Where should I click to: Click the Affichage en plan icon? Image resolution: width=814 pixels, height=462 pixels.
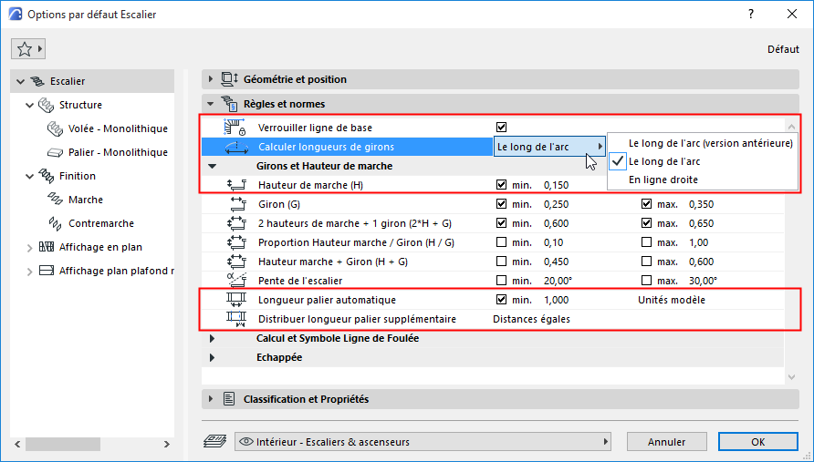click(47, 247)
